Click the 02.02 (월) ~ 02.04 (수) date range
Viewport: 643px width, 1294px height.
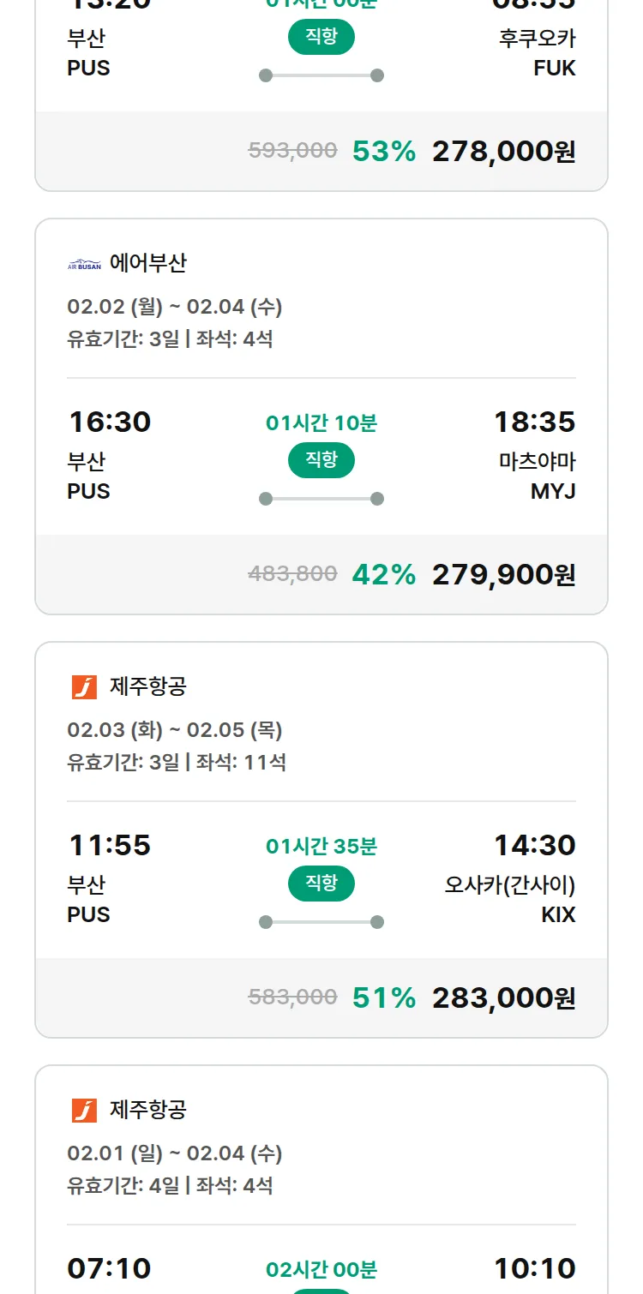(x=175, y=307)
